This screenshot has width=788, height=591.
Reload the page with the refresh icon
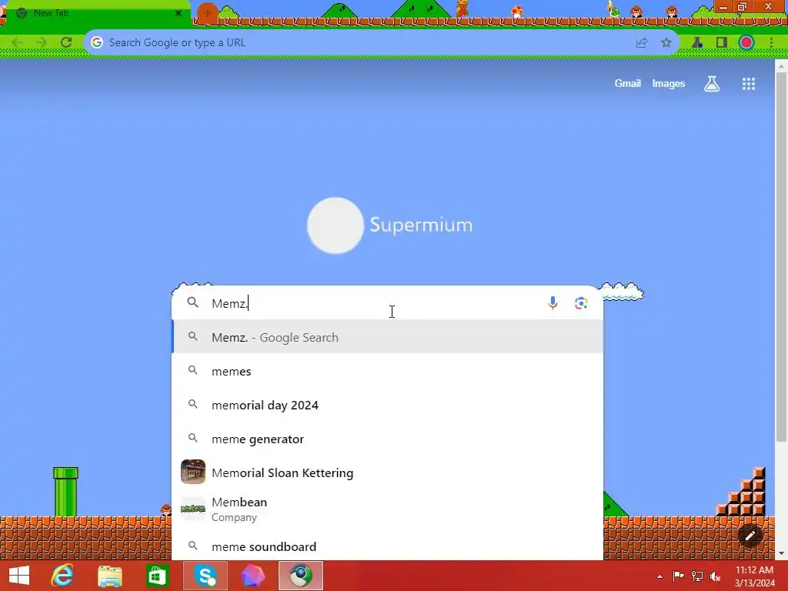pyautogui.click(x=66, y=43)
